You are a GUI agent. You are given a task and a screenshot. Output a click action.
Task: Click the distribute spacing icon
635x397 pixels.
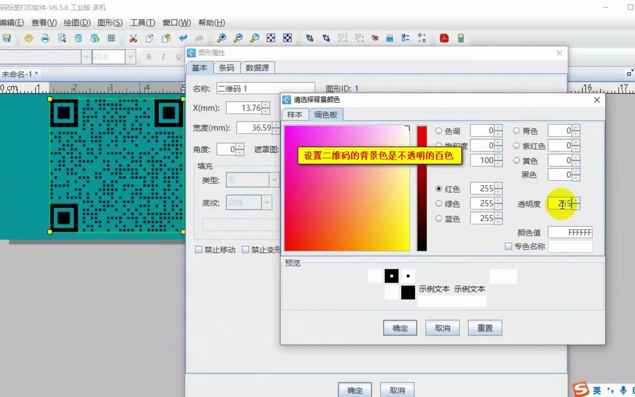click(422, 38)
